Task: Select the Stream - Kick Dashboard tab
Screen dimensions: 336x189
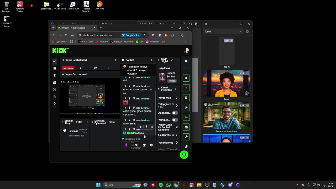Action: click(x=77, y=28)
